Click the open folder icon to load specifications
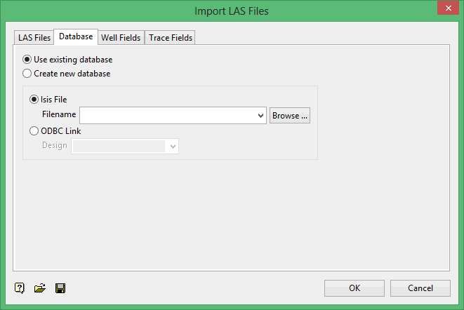Image resolution: width=464 pixels, height=310 pixels. tap(39, 288)
